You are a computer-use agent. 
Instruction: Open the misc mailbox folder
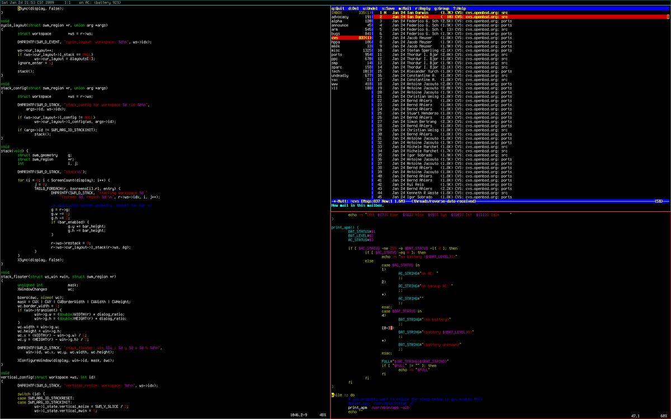(x=335, y=50)
